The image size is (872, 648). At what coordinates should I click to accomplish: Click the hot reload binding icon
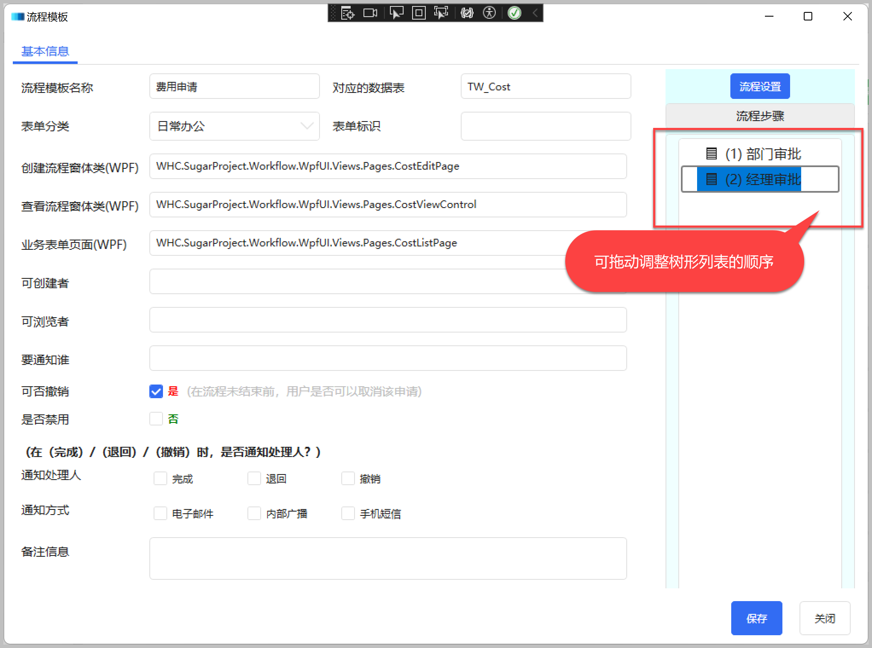pyautogui.click(x=467, y=13)
